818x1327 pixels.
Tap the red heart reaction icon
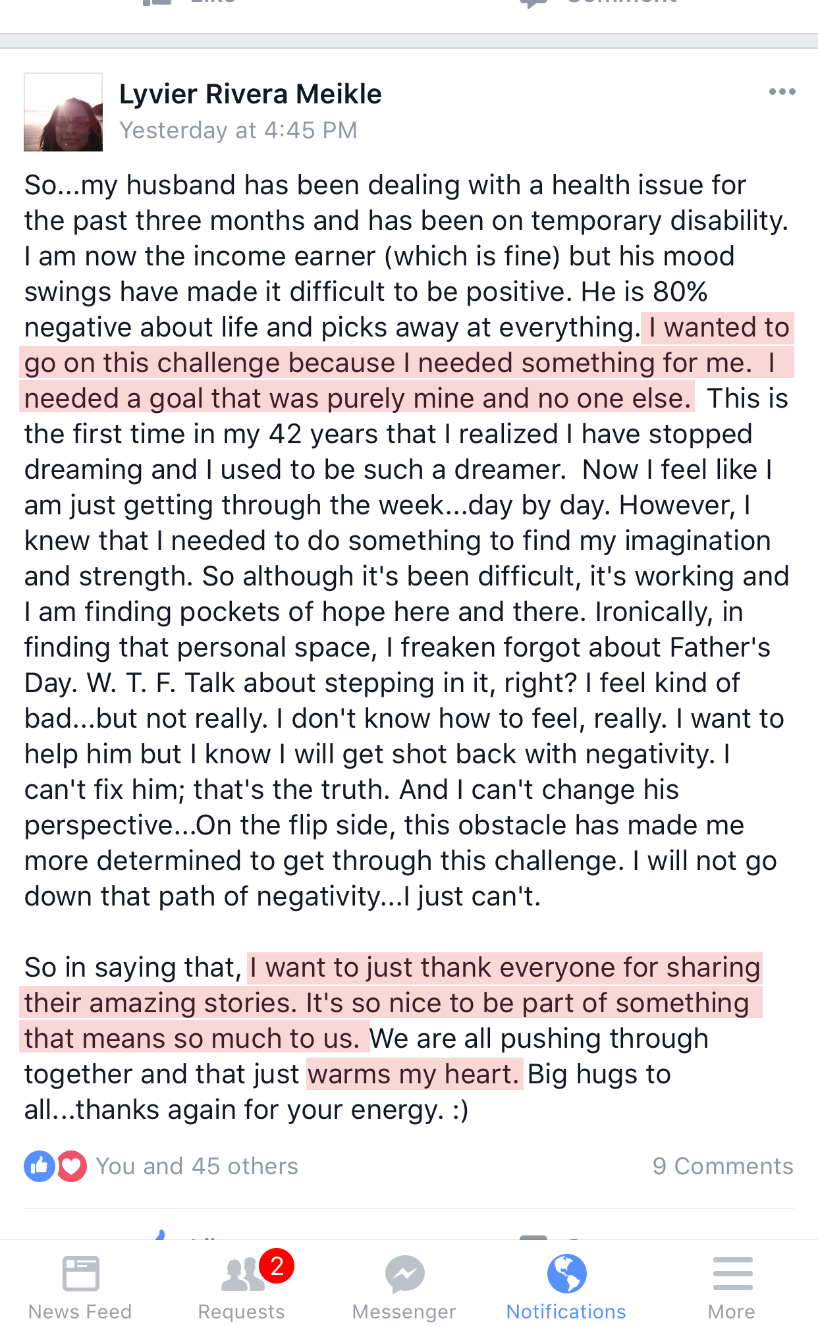pyautogui.click(x=72, y=1166)
